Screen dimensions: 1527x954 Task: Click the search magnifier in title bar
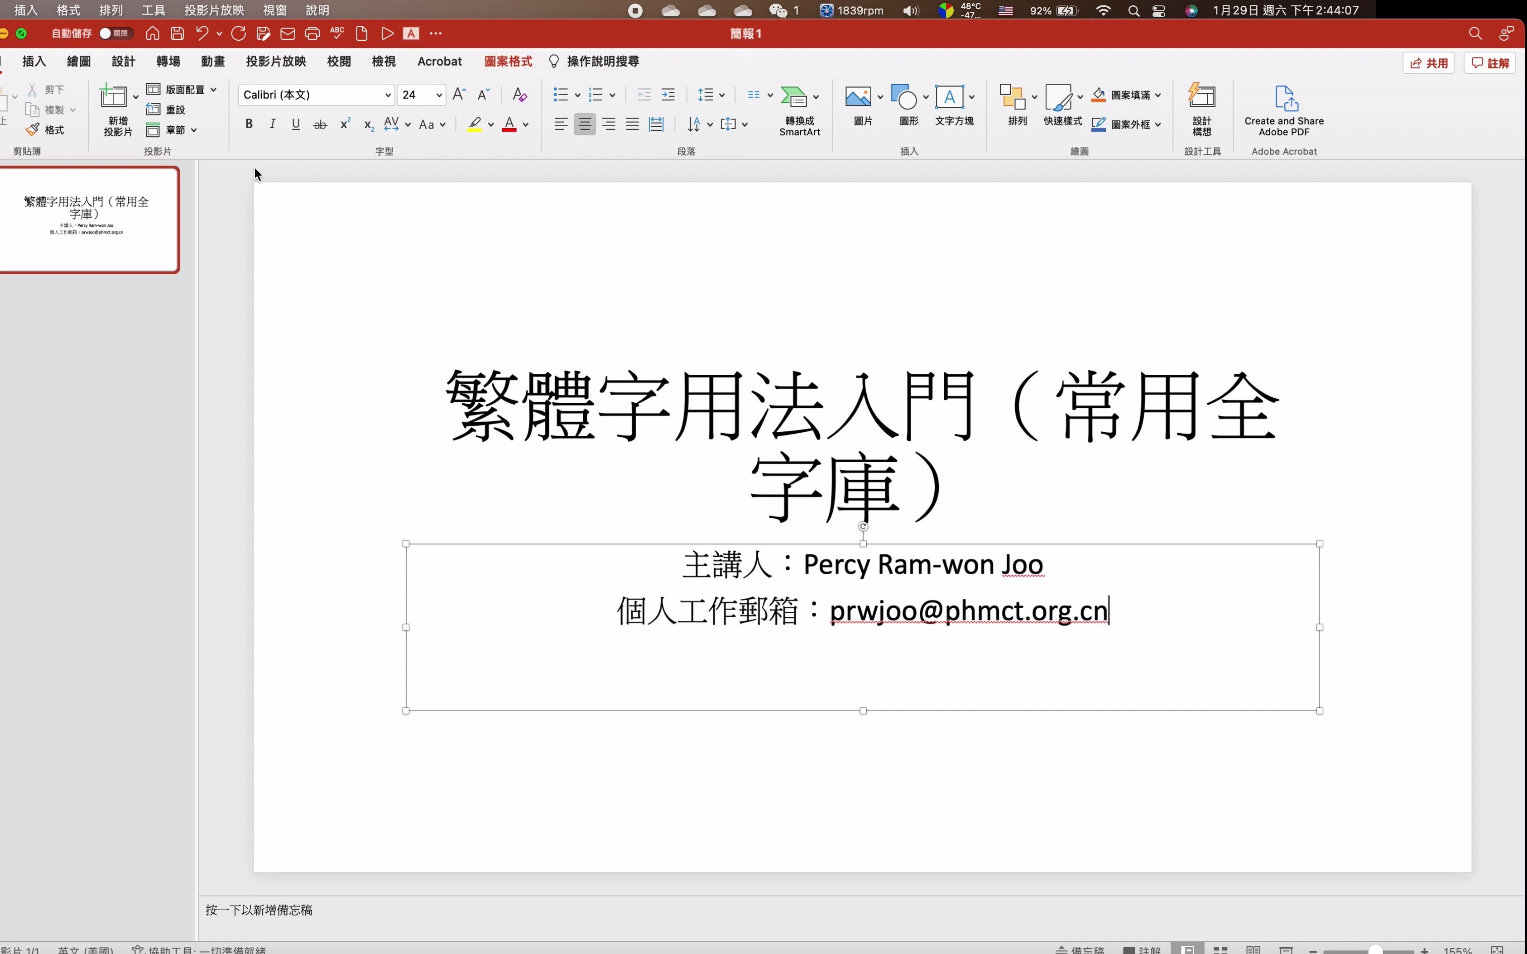[x=1474, y=33]
